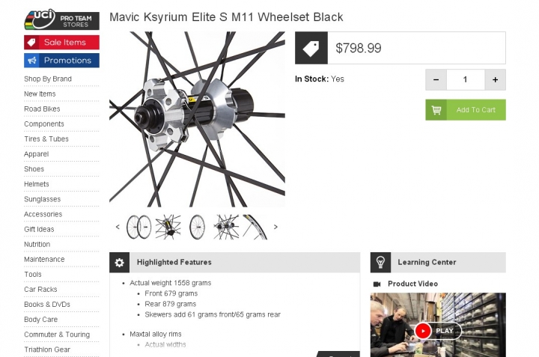
Task: Open the Tires & Tubes category
Action: tap(46, 138)
